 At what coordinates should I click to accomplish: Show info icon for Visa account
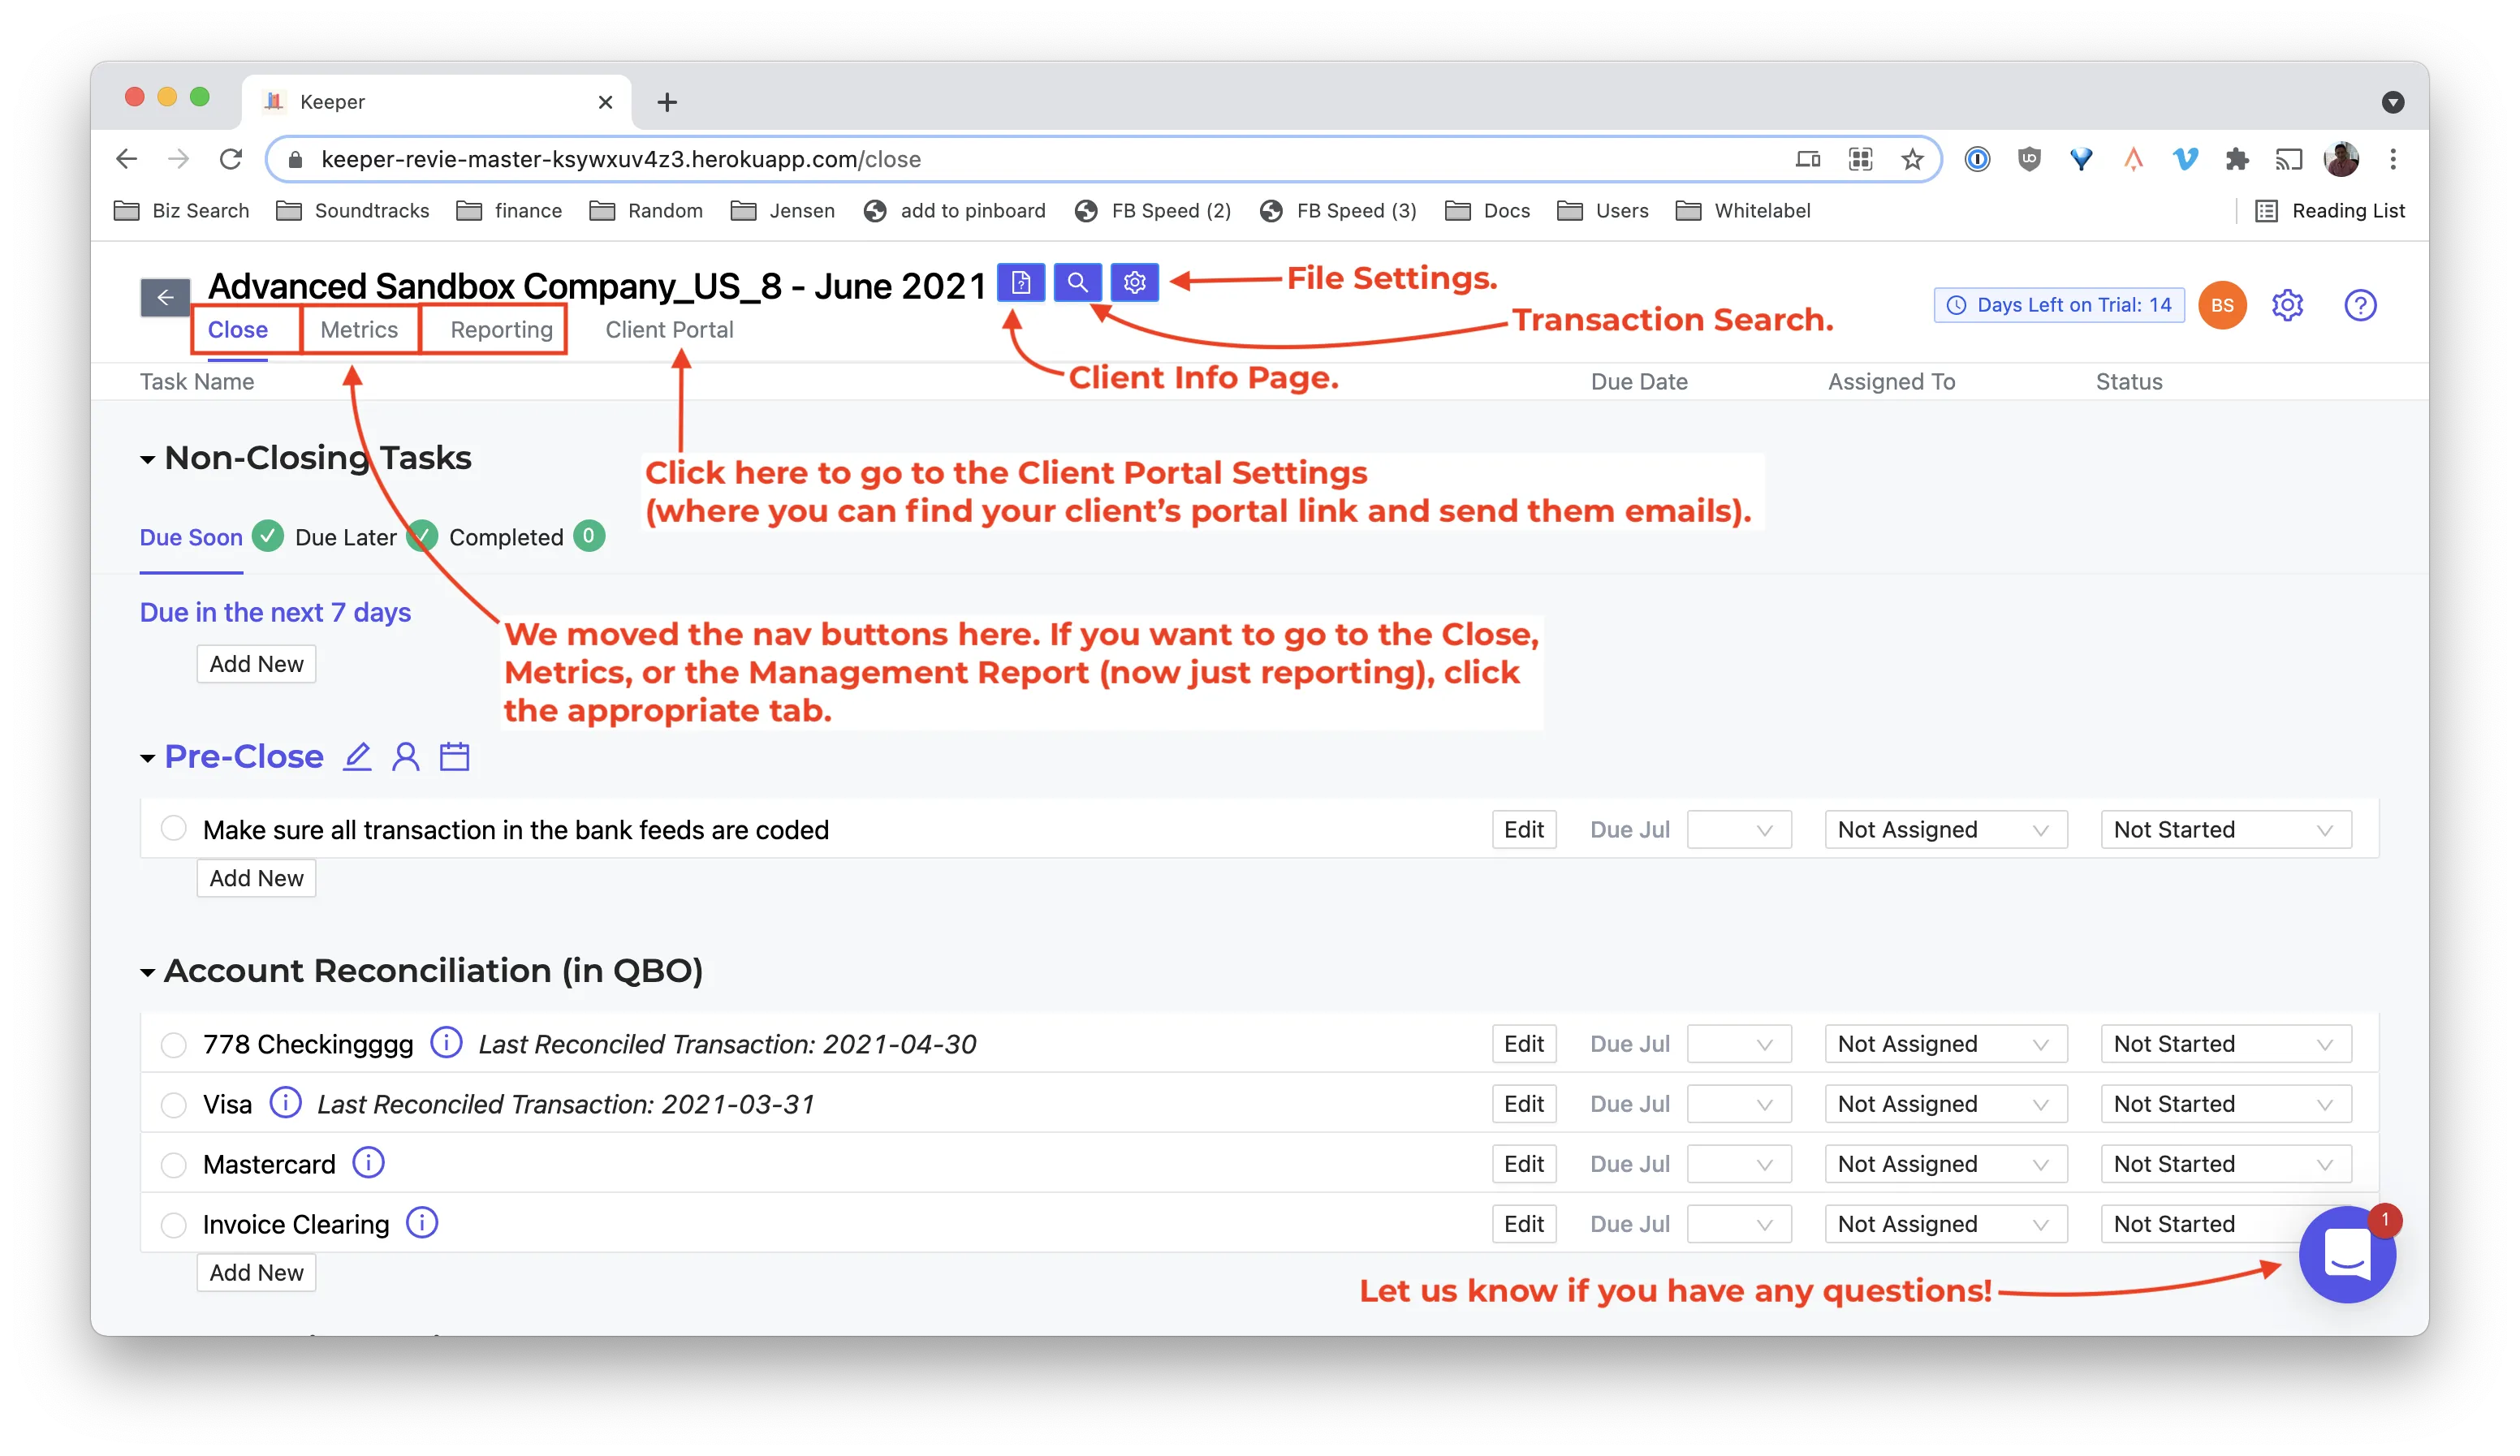pos(285,1103)
